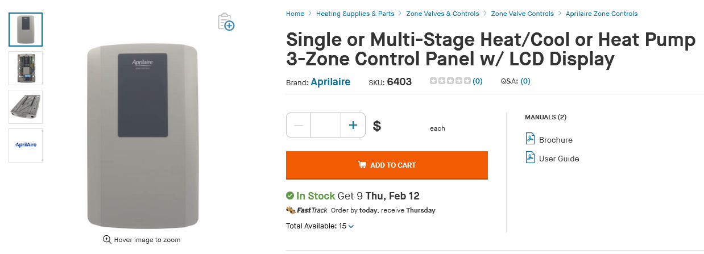Navigate to Zone Valve Controls breadcrumb
The height and width of the screenshot is (254, 704).
point(522,14)
